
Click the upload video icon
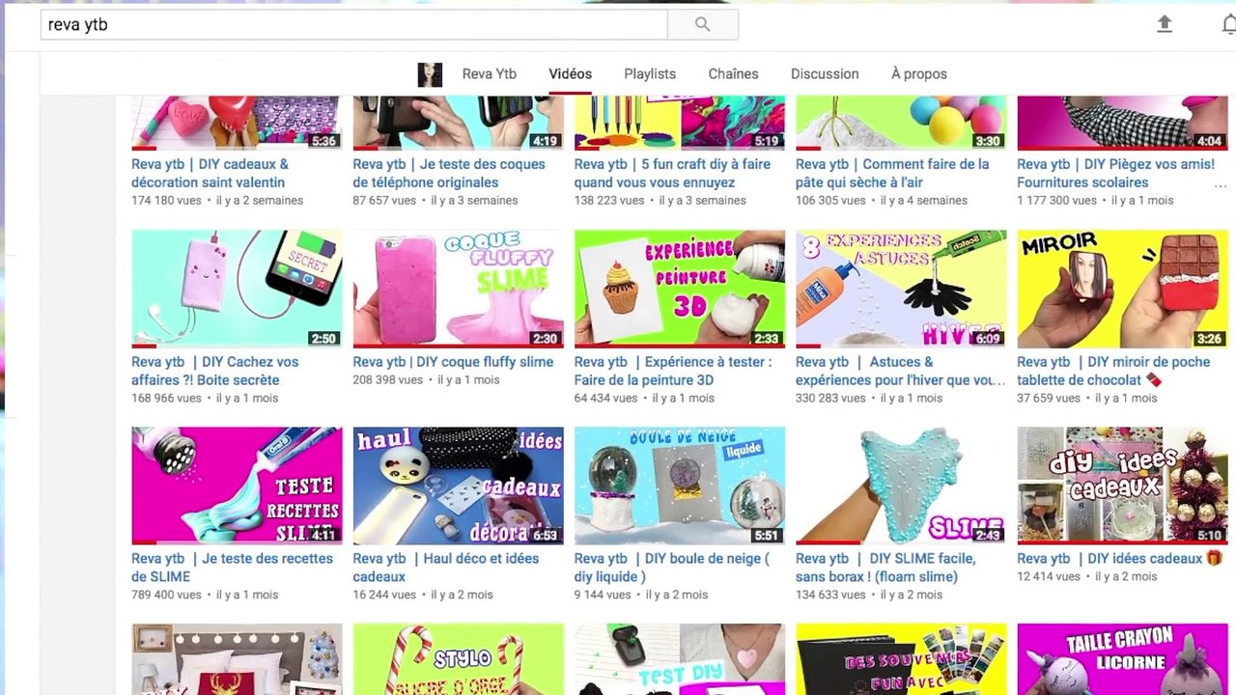(1165, 24)
